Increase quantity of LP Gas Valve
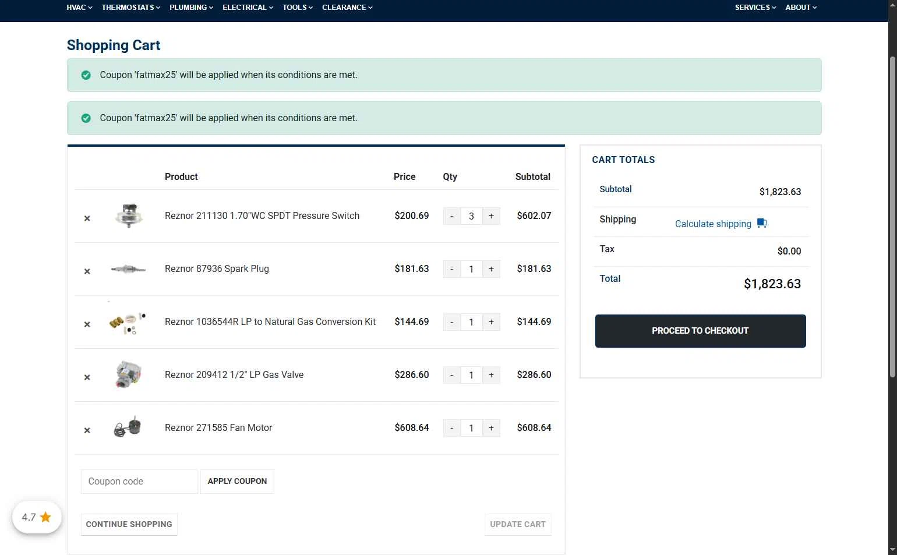Viewport: 897px width, 555px height. pyautogui.click(x=491, y=375)
